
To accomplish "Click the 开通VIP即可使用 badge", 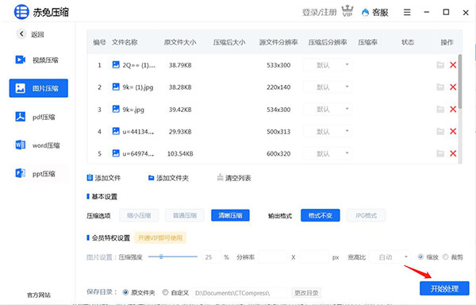I will click(160, 237).
